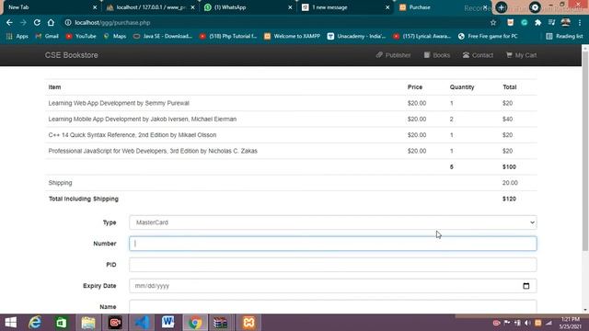Open Microsoft Word from taskbar

point(167,323)
